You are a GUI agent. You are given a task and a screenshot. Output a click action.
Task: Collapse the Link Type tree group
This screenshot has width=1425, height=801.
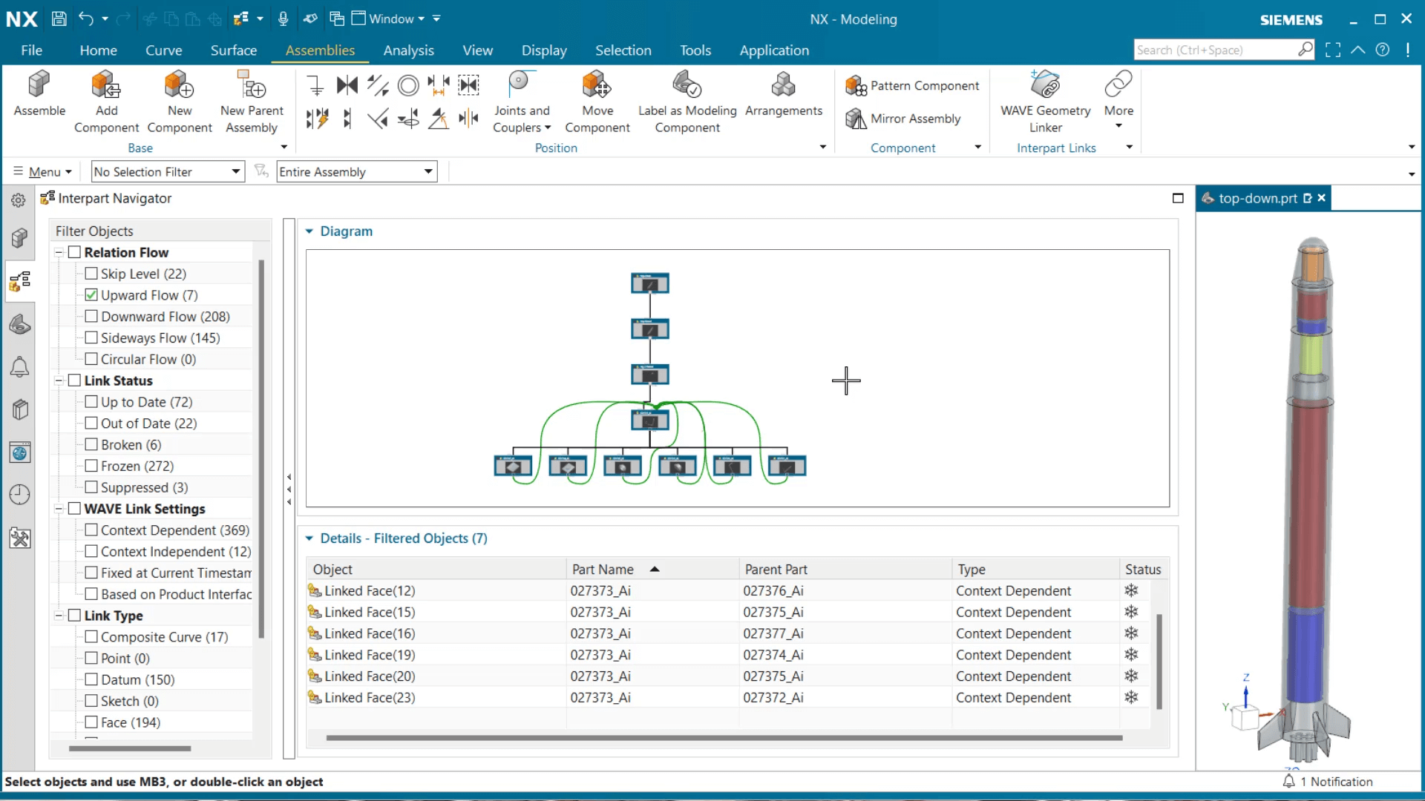(x=59, y=616)
